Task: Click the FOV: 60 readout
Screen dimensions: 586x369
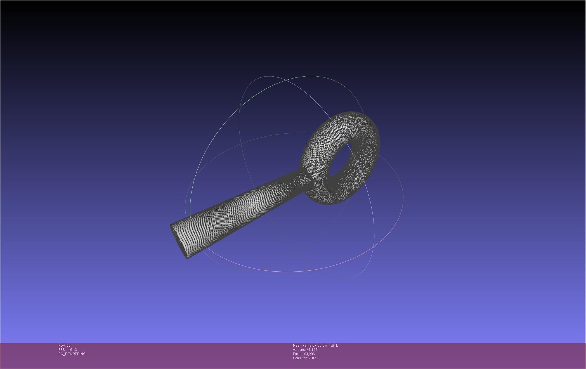Action: (x=64, y=346)
